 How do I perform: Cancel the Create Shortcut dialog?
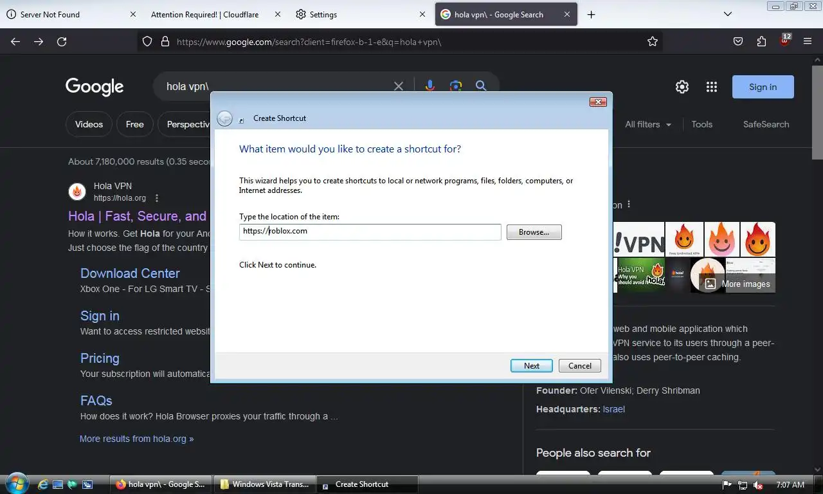point(580,365)
